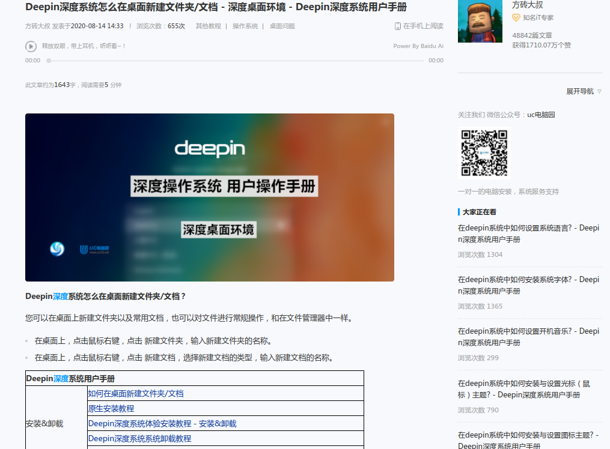Open article about 安装与设置光标主题
This screenshot has width=610, height=449.
(x=524, y=389)
